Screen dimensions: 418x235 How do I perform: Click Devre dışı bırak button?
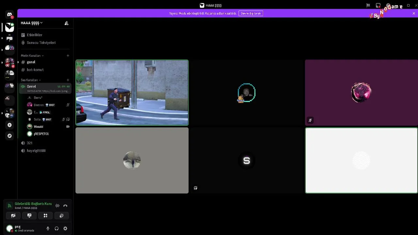click(x=251, y=13)
